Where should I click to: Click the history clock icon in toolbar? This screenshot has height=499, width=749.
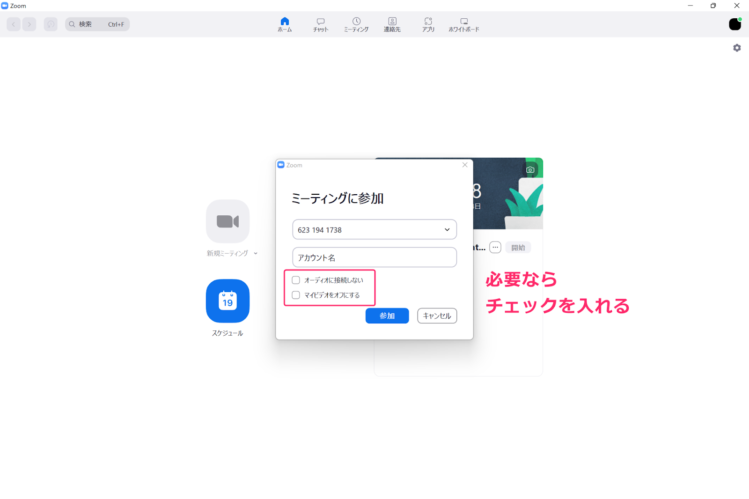click(51, 24)
